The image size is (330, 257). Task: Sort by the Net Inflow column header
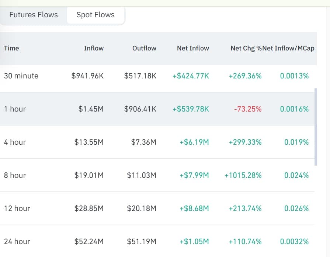193,48
